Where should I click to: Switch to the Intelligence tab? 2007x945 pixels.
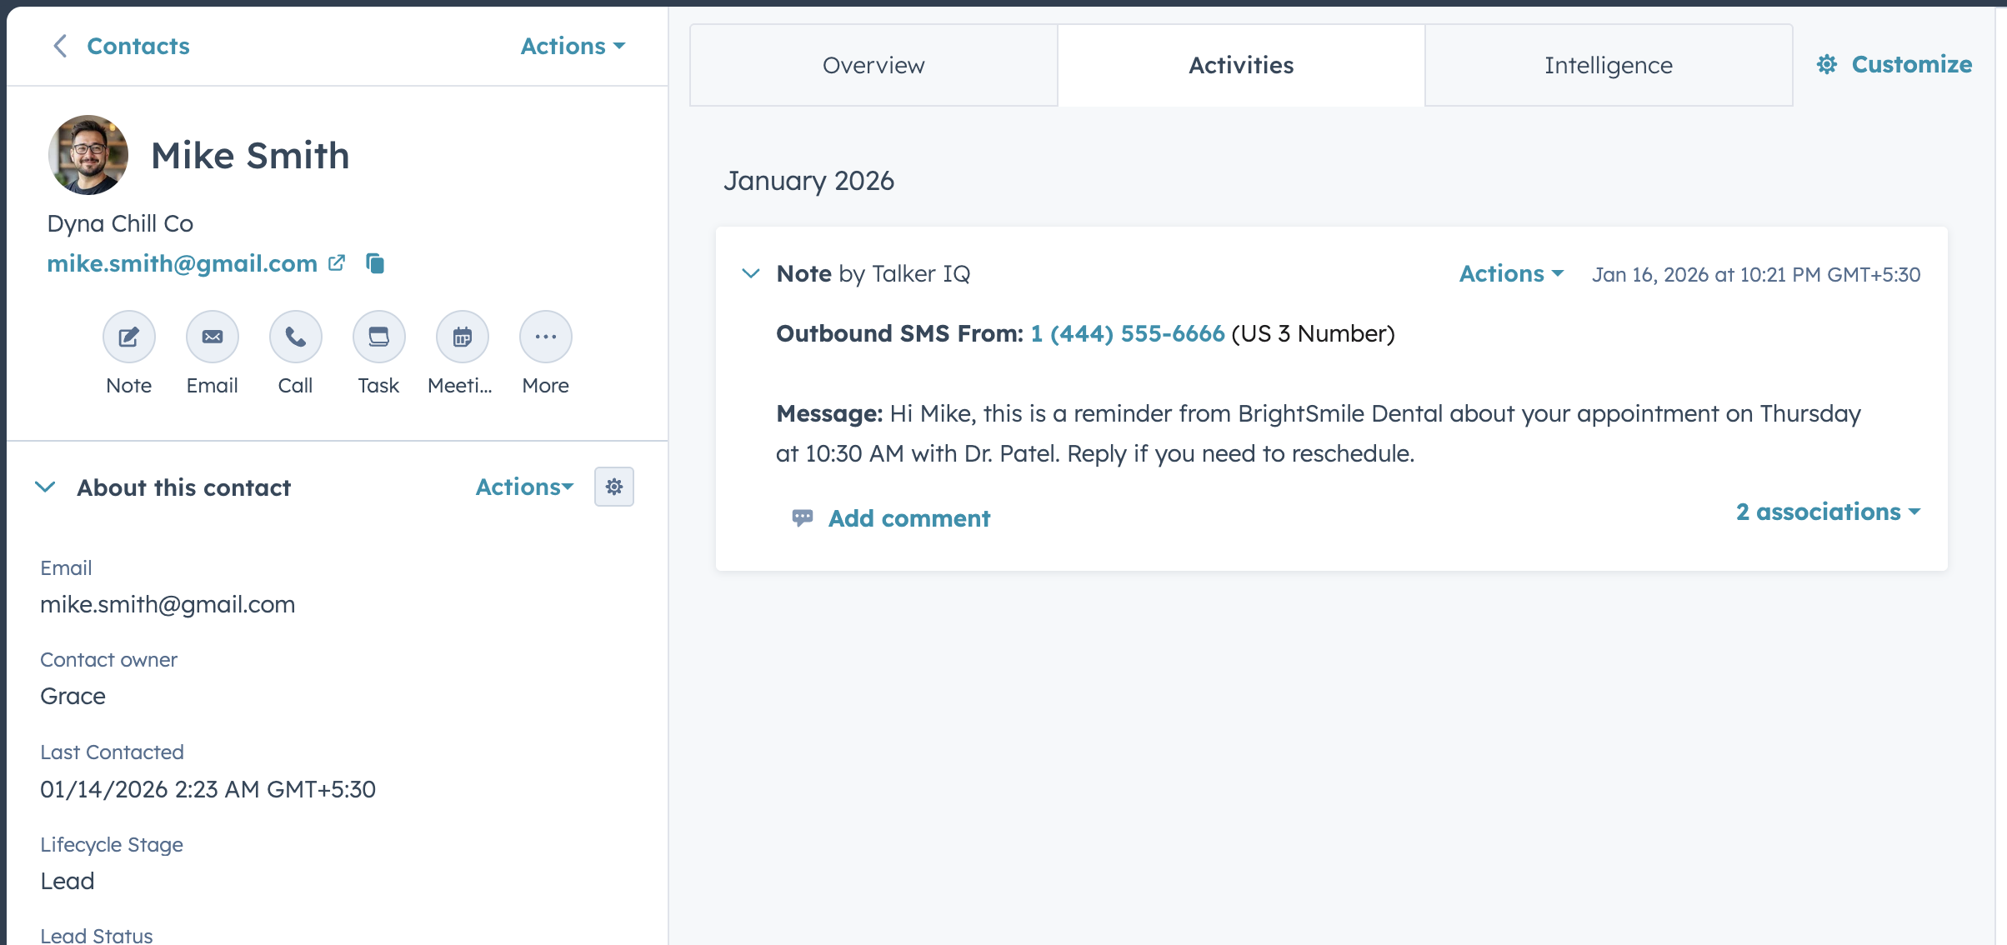pyautogui.click(x=1608, y=65)
